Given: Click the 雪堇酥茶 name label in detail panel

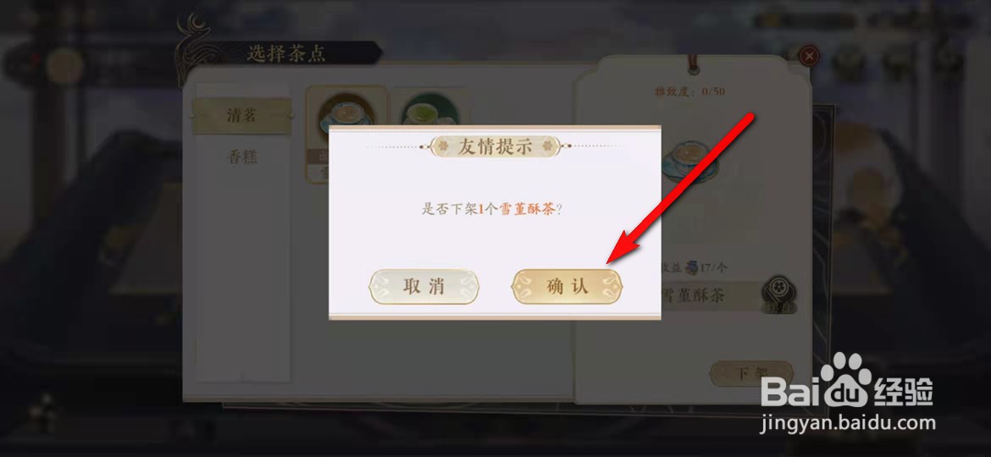Looking at the screenshot, I should point(694,295).
